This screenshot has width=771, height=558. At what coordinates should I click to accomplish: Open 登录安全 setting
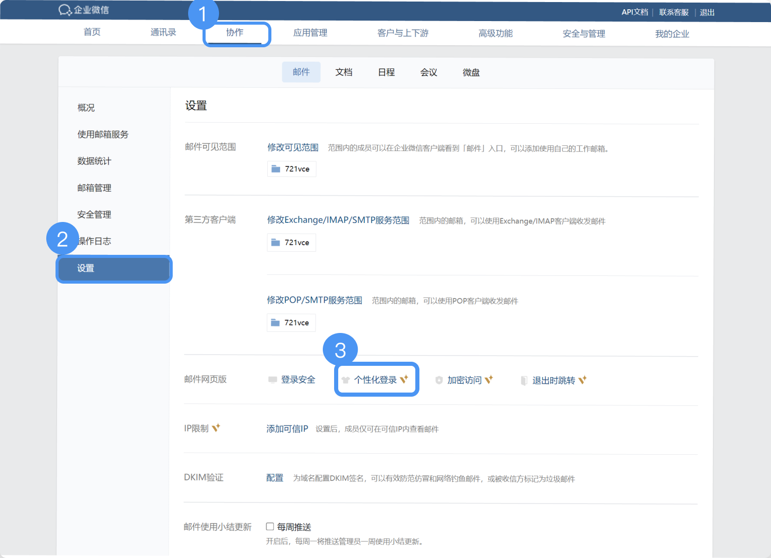(x=298, y=380)
